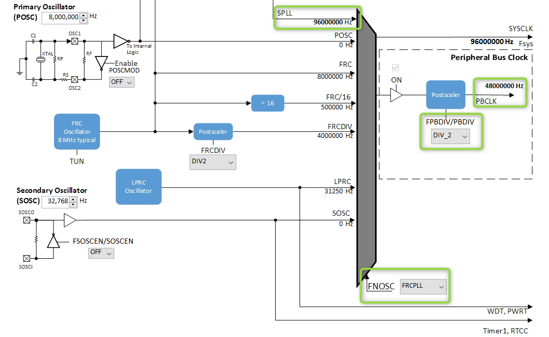549x337 pixels.
Task: Open the FRCDIV dropdown showing DIV2
Action: (212, 162)
